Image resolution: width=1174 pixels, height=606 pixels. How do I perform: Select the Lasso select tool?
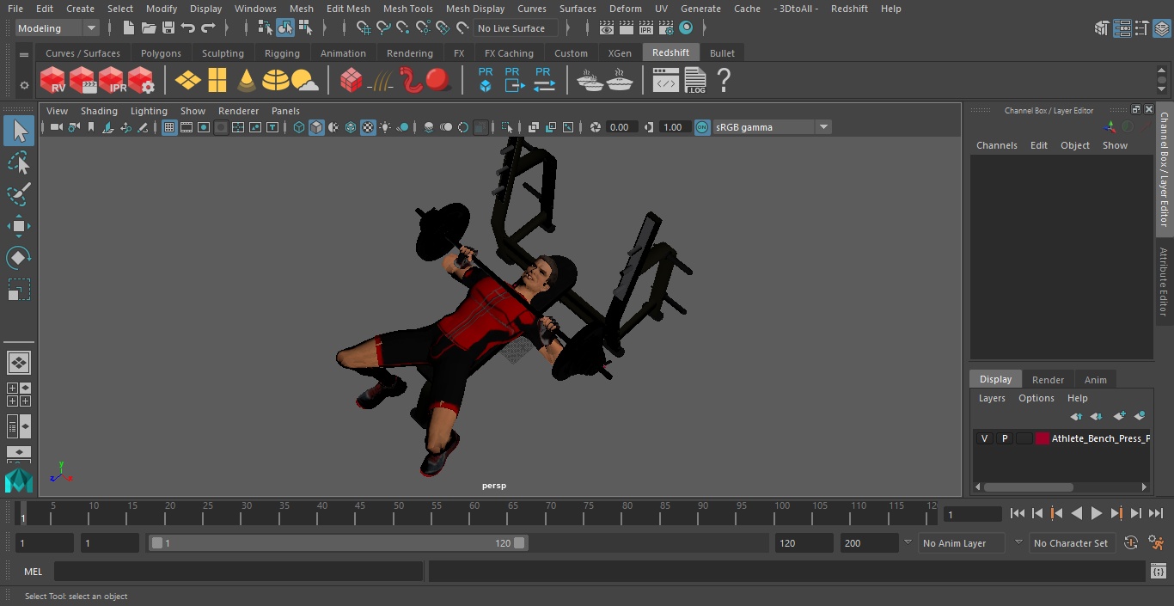point(19,162)
